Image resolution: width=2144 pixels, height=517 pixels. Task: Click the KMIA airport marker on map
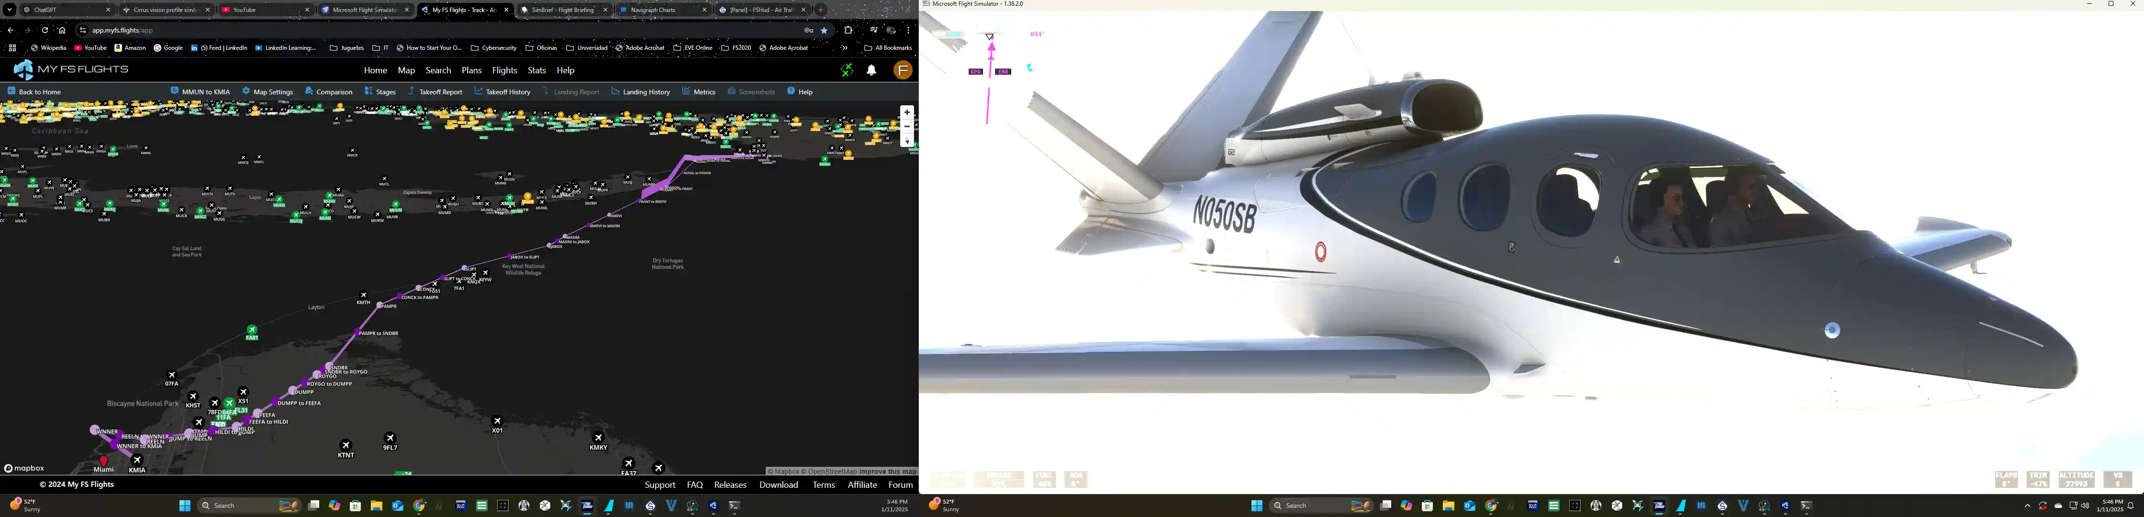[137, 461]
